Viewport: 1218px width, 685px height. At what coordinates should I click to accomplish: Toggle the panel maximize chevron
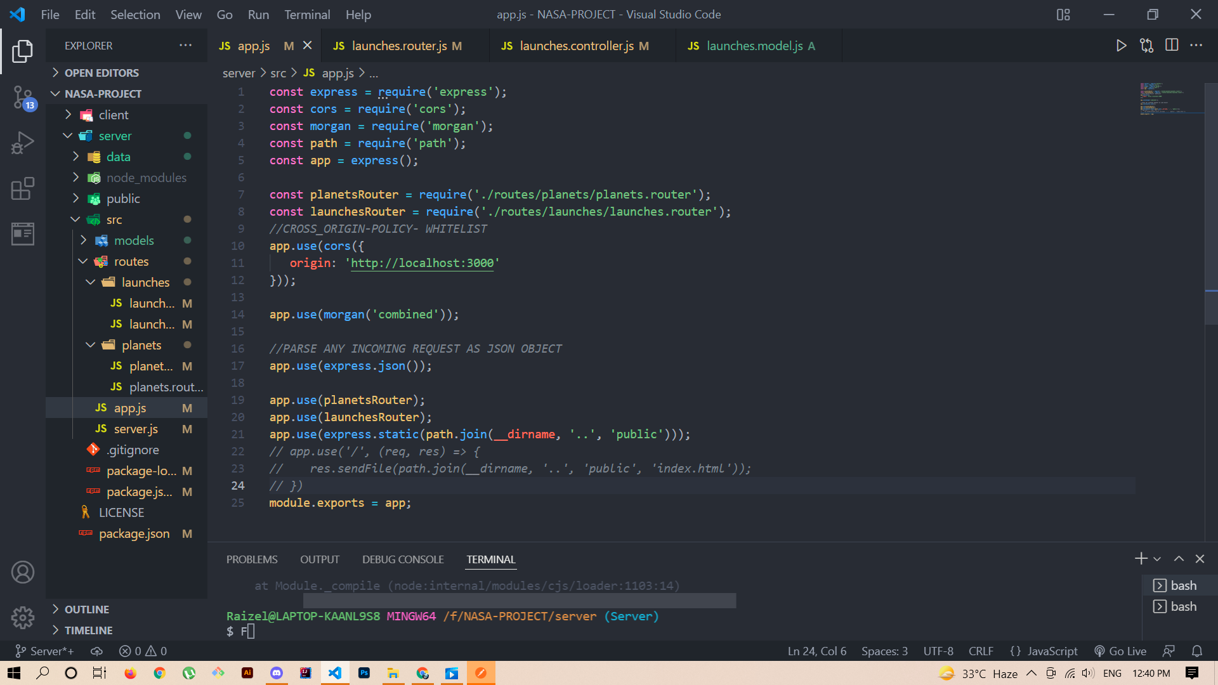1179,559
